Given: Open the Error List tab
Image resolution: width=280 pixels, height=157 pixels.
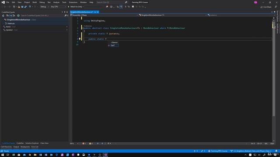Looking at the screenshot, I should (35, 147).
